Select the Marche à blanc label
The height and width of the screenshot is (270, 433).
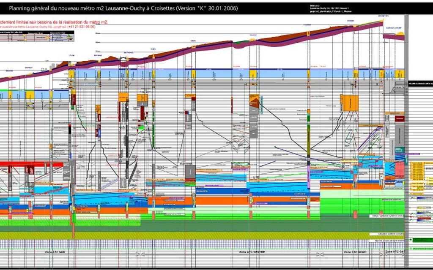point(386,241)
